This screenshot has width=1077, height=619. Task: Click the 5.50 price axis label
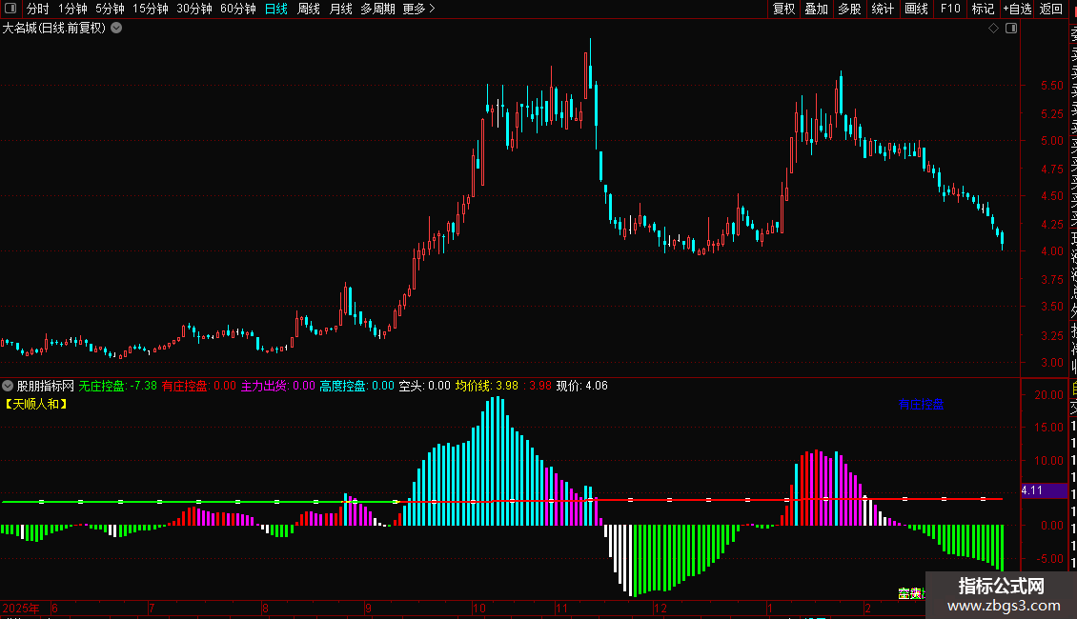1051,86
